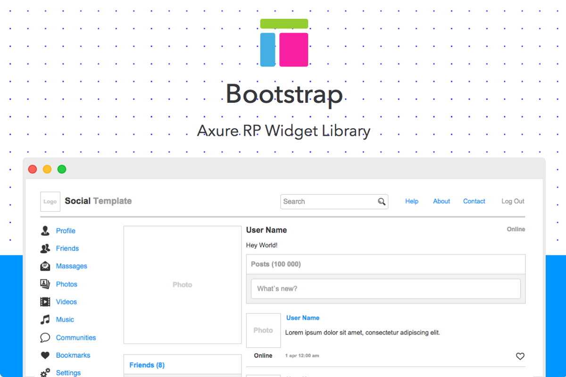Open the Profile link
This screenshot has height=377, width=566.
(66, 230)
